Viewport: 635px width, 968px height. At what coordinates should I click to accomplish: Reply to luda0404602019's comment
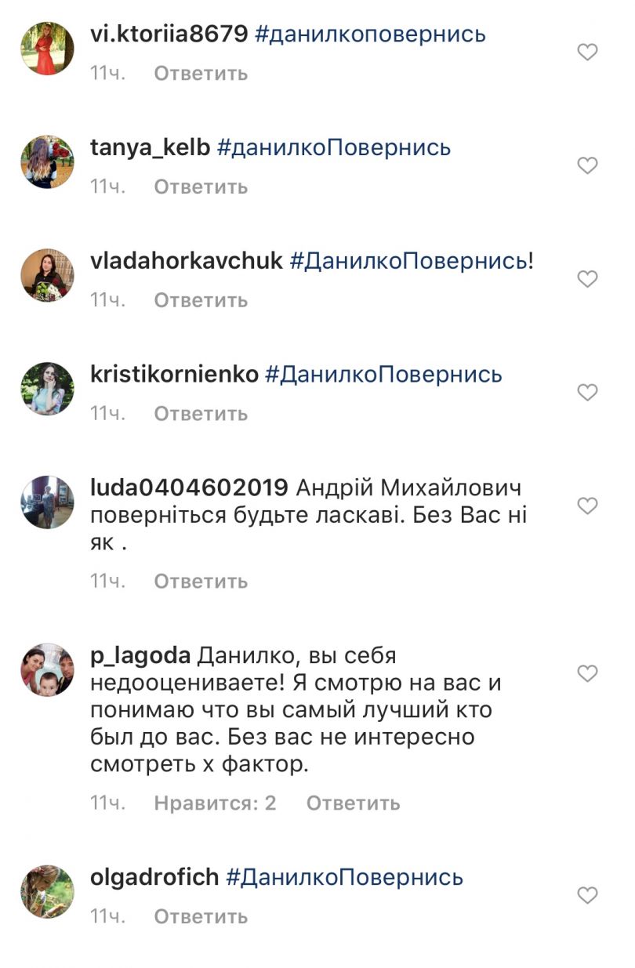point(201,582)
